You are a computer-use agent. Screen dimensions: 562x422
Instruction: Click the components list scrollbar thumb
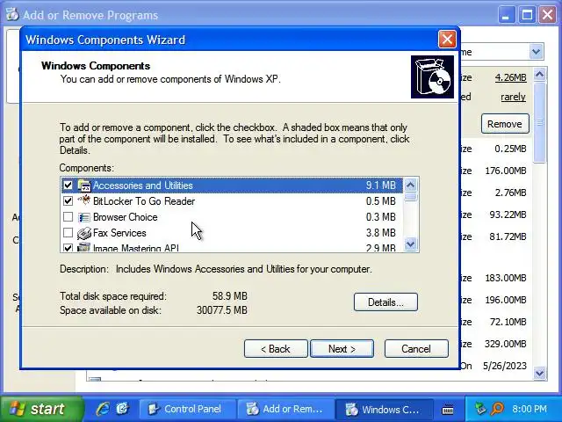click(x=411, y=197)
